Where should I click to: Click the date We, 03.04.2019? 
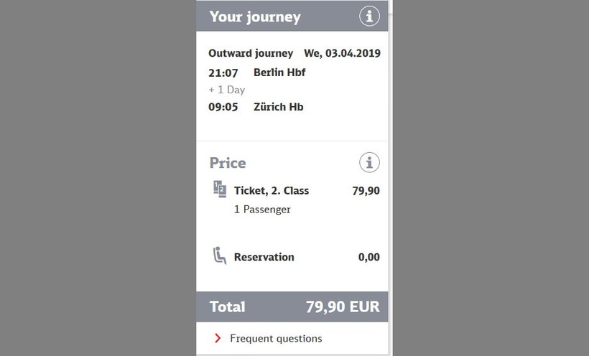click(x=342, y=53)
